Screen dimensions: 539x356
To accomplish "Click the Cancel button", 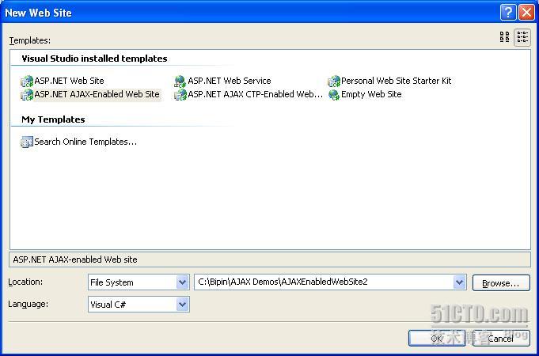I will [501, 339].
